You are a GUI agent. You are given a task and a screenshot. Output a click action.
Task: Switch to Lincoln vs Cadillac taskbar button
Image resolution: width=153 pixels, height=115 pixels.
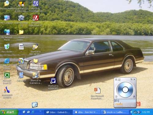tap(115, 112)
